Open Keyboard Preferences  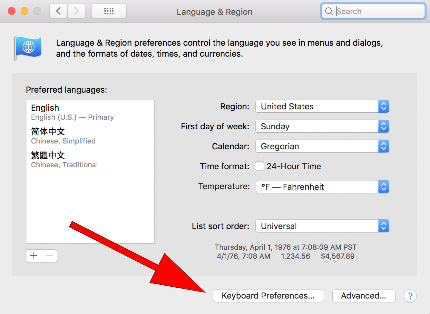(268, 296)
